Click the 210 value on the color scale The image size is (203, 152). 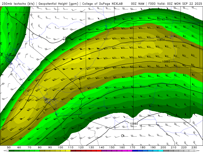pos(174,147)
